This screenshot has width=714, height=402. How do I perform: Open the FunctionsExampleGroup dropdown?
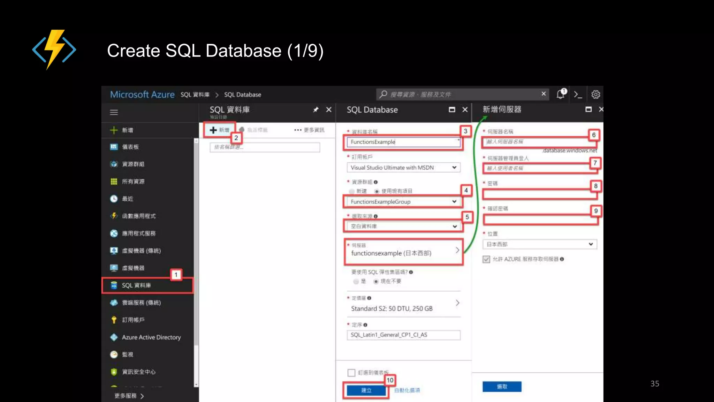(x=403, y=202)
